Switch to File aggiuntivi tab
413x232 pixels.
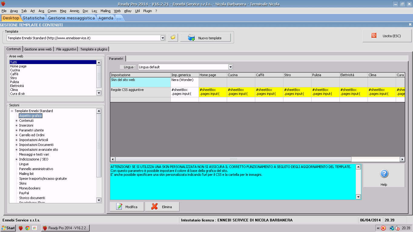[66, 49]
